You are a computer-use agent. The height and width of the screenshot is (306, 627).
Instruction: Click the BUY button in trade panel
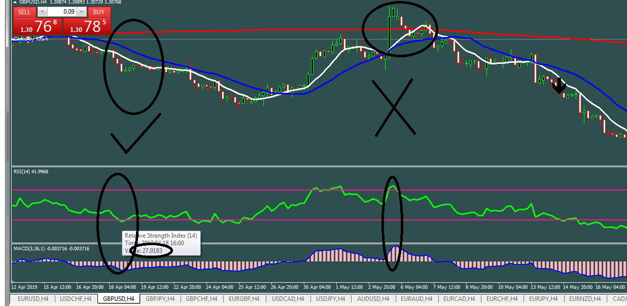click(x=99, y=12)
